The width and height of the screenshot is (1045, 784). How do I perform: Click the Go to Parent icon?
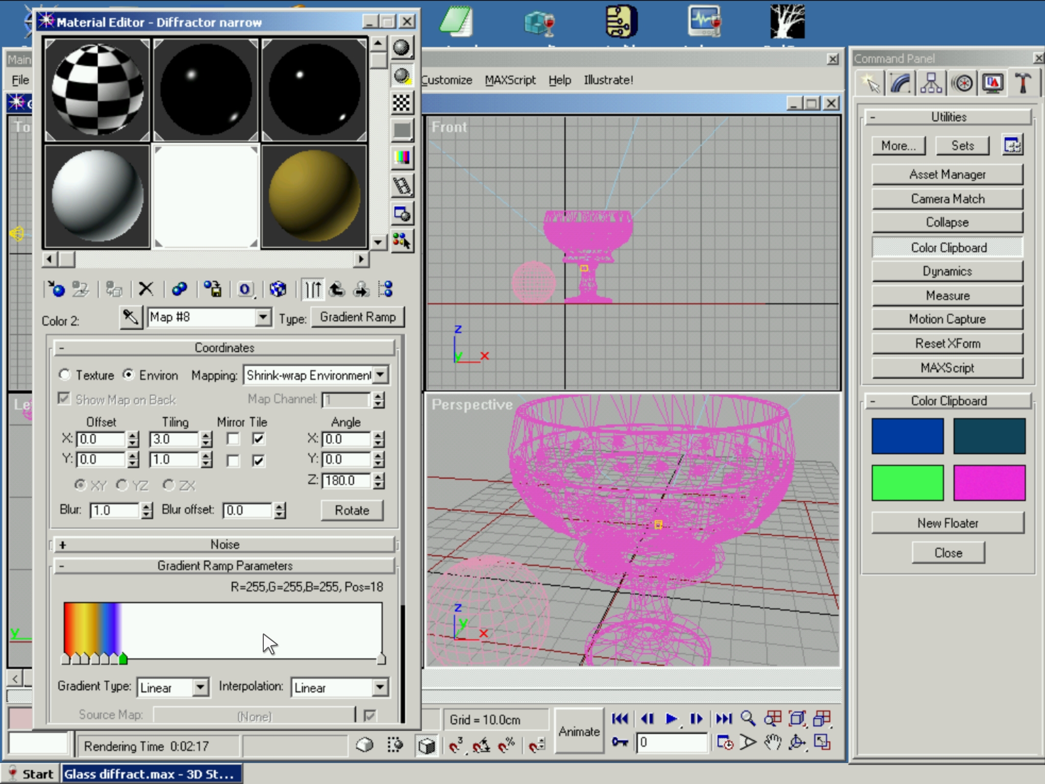click(337, 289)
